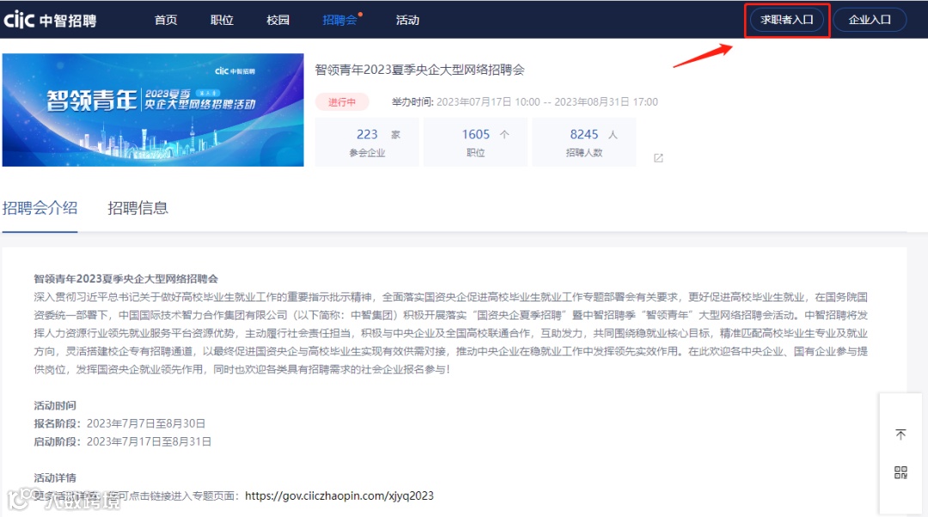Screen dimensions: 928x517
Task: Open the 招聘会 navigation item
Action: click(339, 20)
